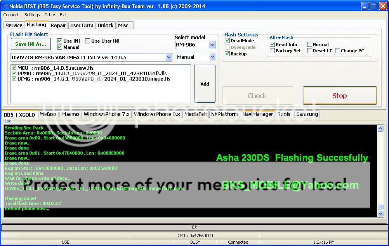Open the Tools tab
The image size is (389, 246).
tap(284, 114)
